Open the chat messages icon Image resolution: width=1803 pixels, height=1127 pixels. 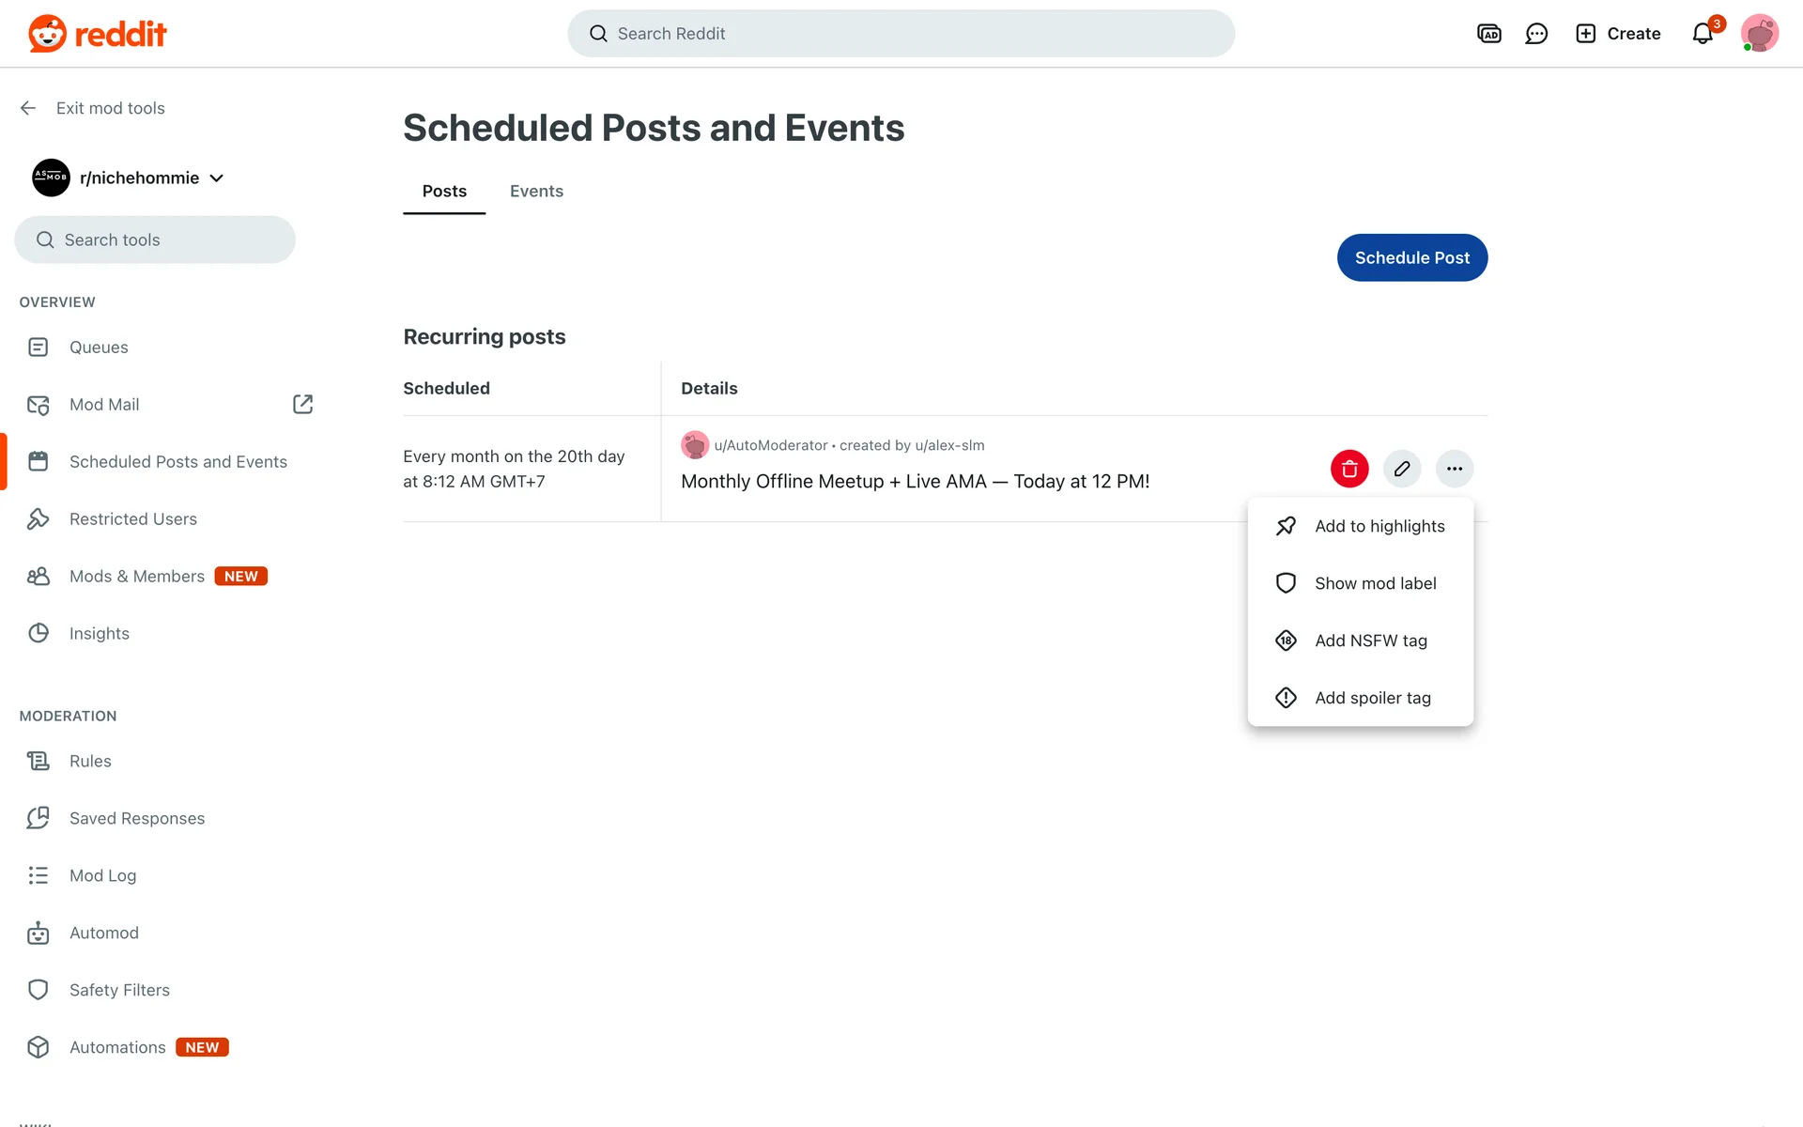1536,34
